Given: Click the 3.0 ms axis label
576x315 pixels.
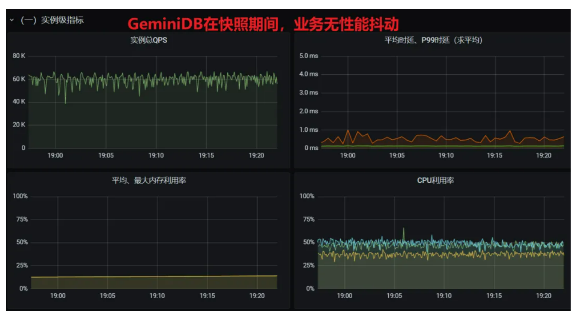Looking at the screenshot, I should tap(309, 93).
